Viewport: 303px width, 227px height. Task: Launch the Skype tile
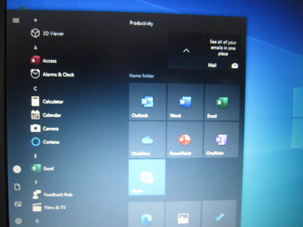point(147,177)
